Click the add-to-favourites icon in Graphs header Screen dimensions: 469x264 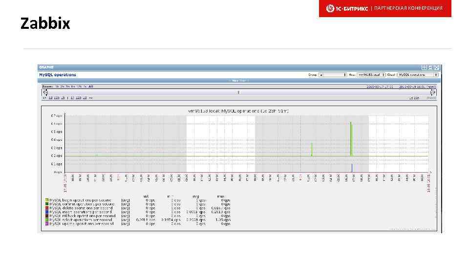[x=424, y=67]
